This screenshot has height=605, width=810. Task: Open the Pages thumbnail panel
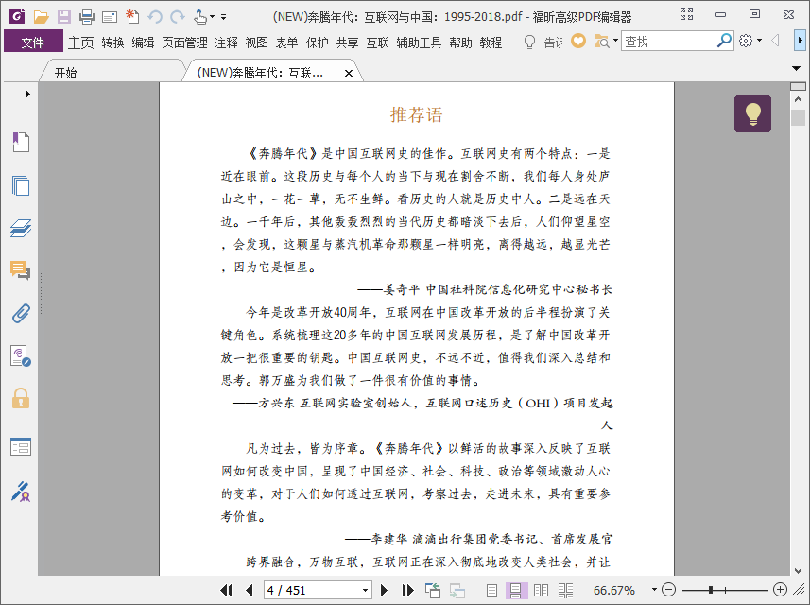point(21,185)
